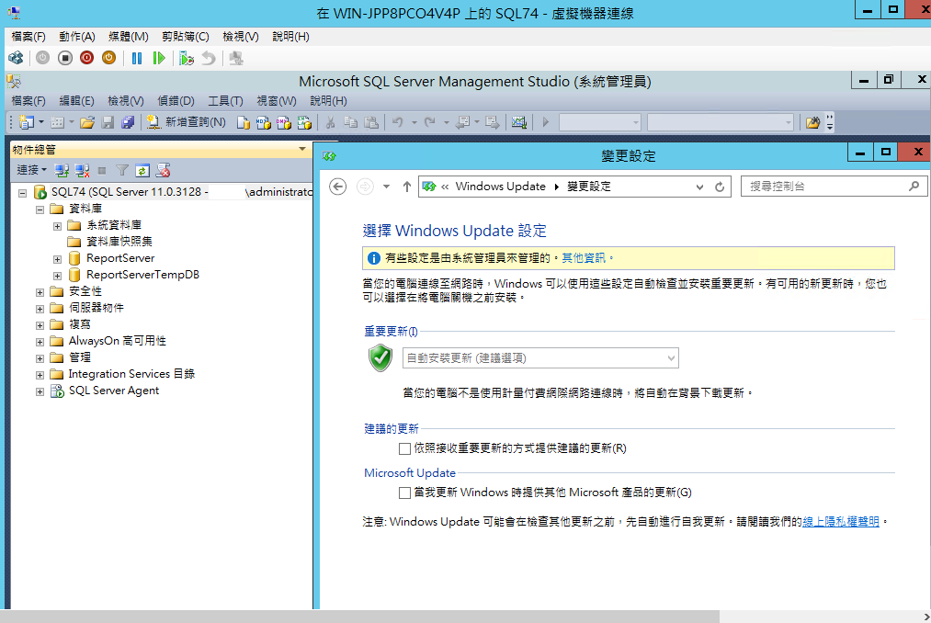Screen dimensions: 931x623
Task: Expand the ReportServer database
Action: click(x=57, y=259)
